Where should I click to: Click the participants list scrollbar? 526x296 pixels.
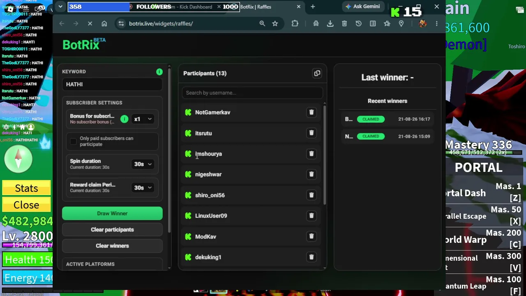pyautogui.click(x=325, y=154)
